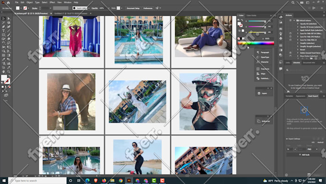Viewport: 326px width, 184px height.
Task: Open the Object menu
Action: (30, 2)
